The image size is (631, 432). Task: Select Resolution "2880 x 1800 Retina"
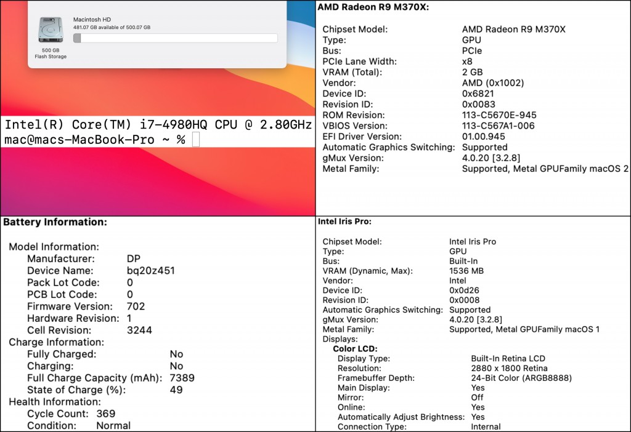click(509, 368)
